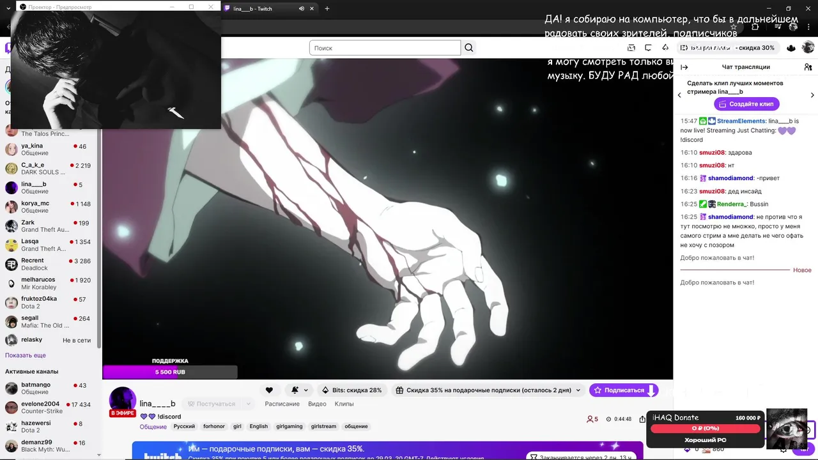This screenshot has height=460, width=818.
Task: Click the Подписаться subscribe button
Action: point(623,390)
